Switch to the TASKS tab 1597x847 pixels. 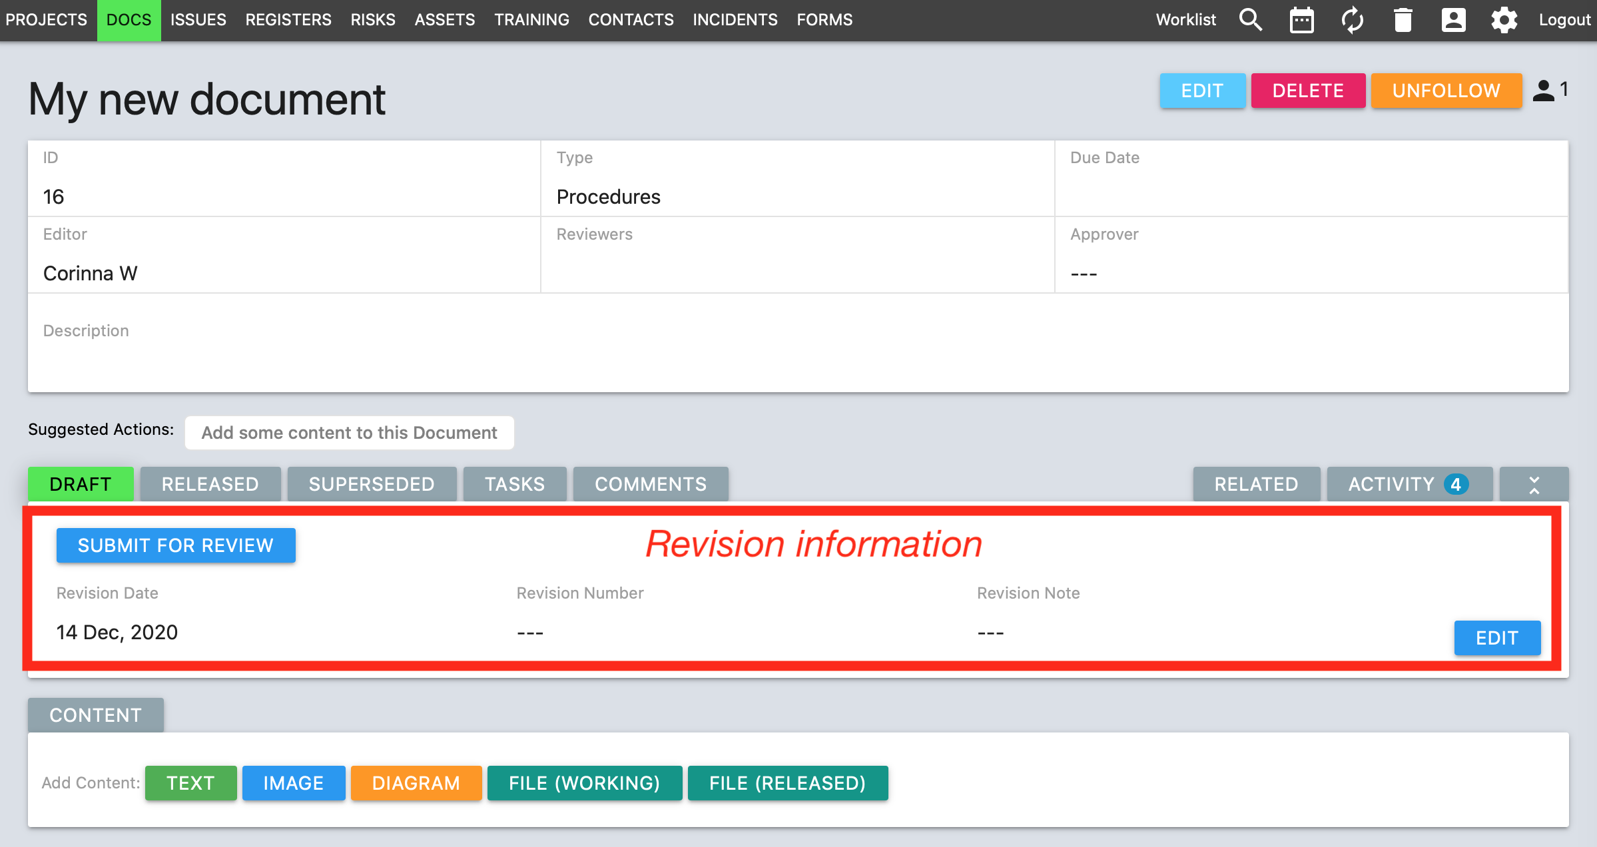515,484
